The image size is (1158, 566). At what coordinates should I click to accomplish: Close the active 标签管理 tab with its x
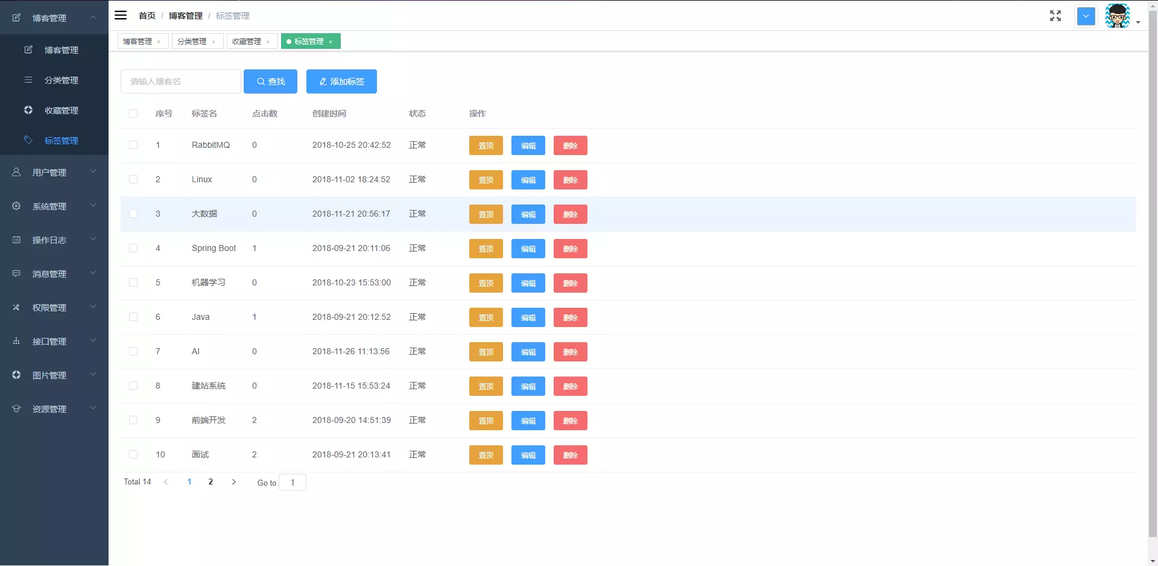[331, 42]
